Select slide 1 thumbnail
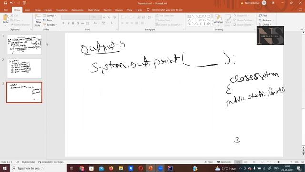Image resolution: width=305 pixels, height=172 pixels. pos(24,44)
